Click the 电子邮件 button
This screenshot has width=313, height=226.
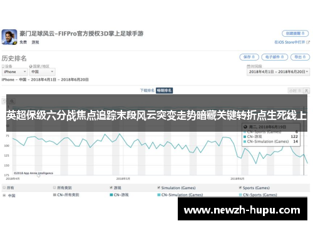point(275,57)
